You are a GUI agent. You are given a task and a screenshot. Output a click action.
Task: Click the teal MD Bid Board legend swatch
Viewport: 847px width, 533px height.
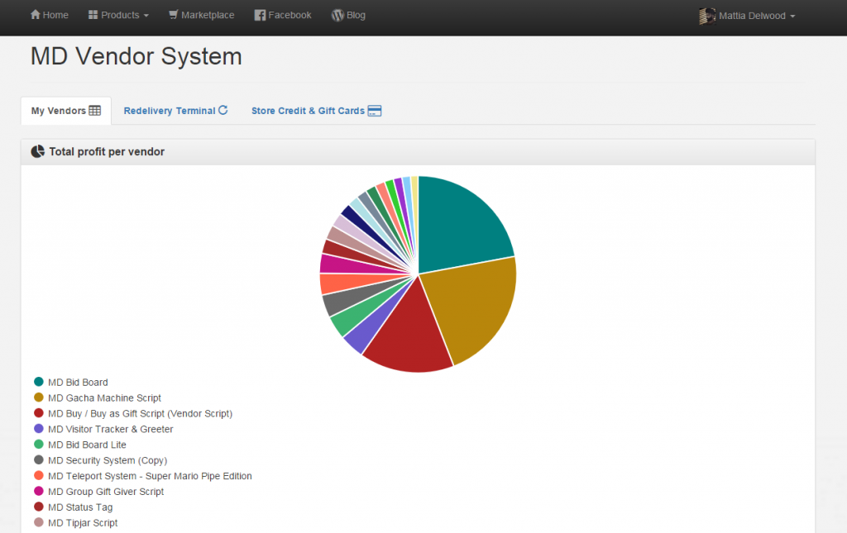pyautogui.click(x=38, y=382)
